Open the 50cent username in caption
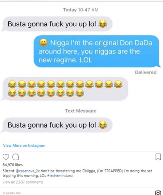 pyautogui.click(x=8, y=171)
